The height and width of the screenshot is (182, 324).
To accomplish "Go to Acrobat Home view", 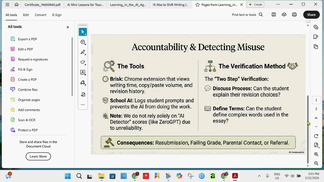I will (x=16, y=5).
